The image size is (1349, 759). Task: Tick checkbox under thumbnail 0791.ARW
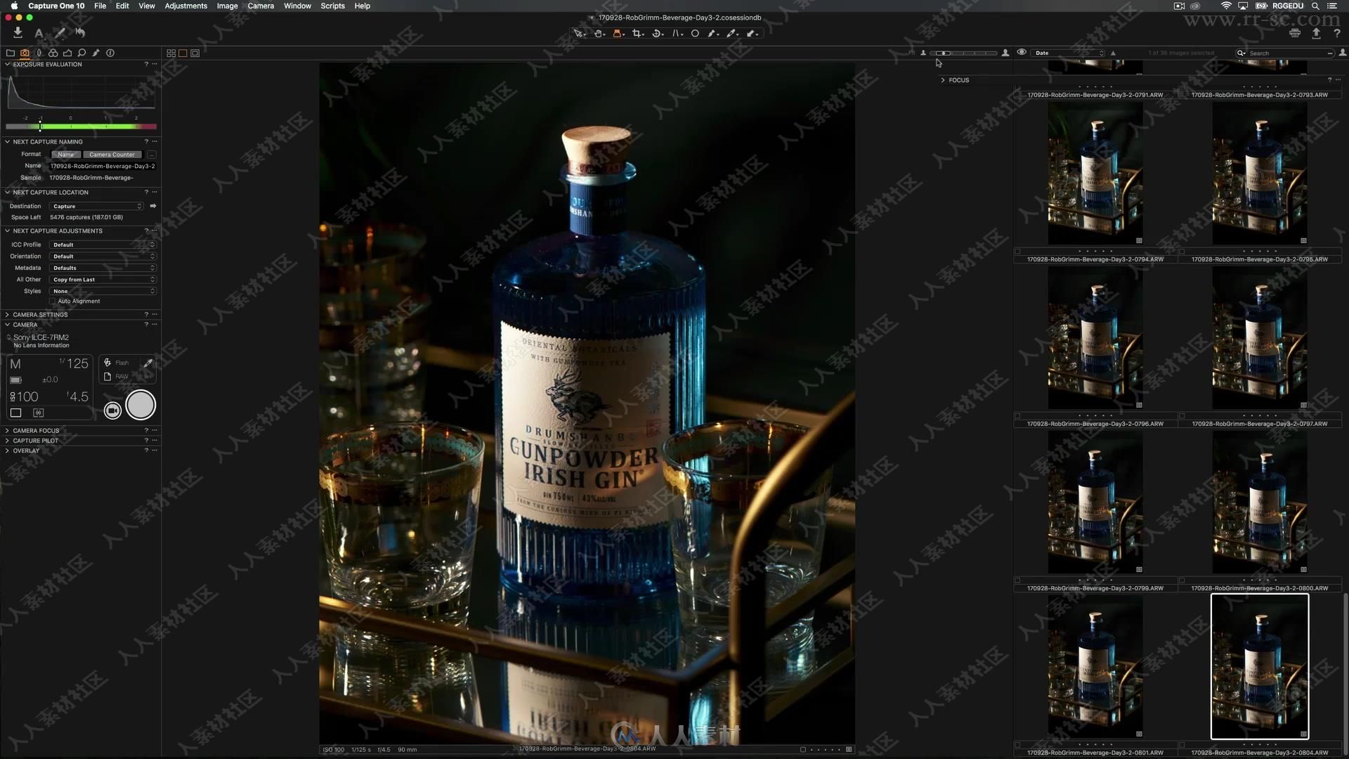point(1017,86)
